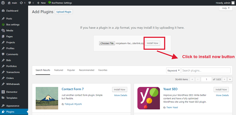This screenshot has width=236, height=115.
Task: Click the Transactions pin icon
Action: coord(3,72)
